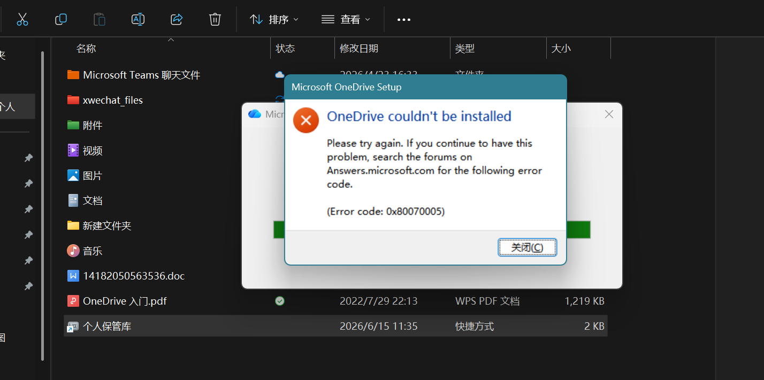The width and height of the screenshot is (764, 380).
Task: Click the 附件 green folder icon
Action: tap(73, 125)
